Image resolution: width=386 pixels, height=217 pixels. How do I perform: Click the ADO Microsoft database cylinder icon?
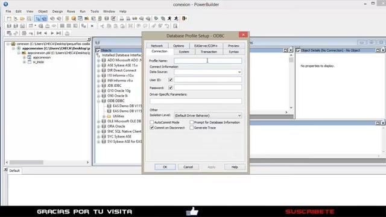pos(104,60)
